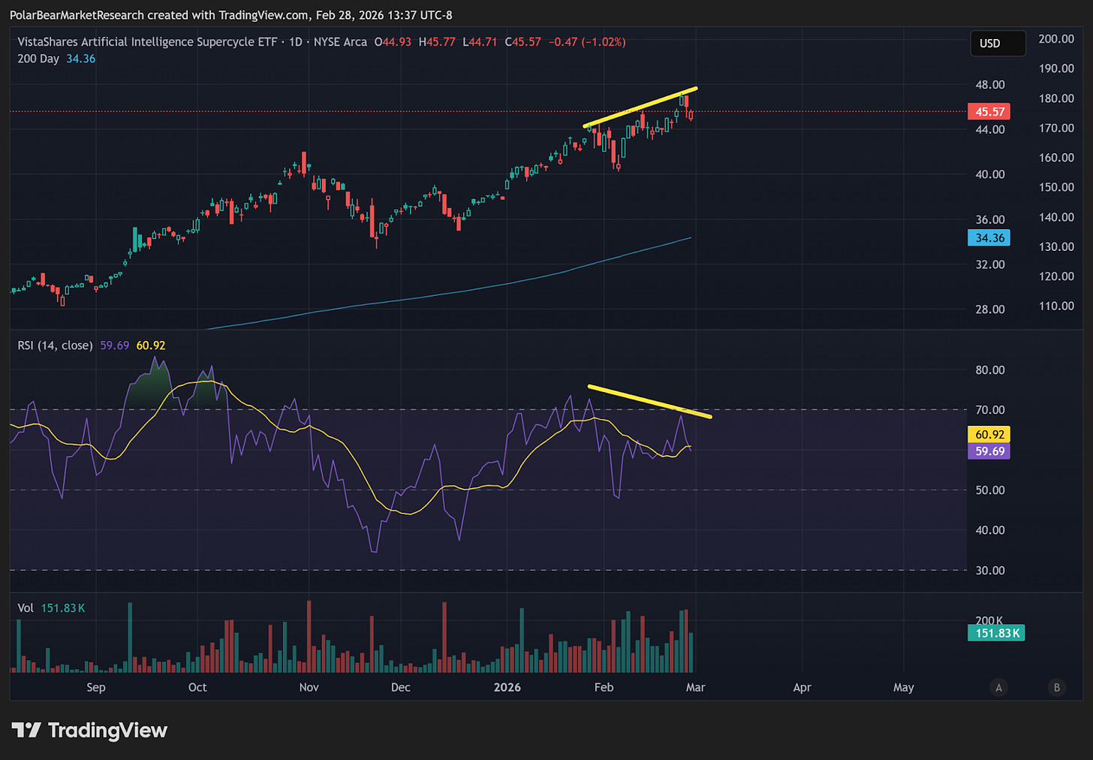The height and width of the screenshot is (760, 1093).
Task: Select the RSI (14, close) legend
Action: 55,345
